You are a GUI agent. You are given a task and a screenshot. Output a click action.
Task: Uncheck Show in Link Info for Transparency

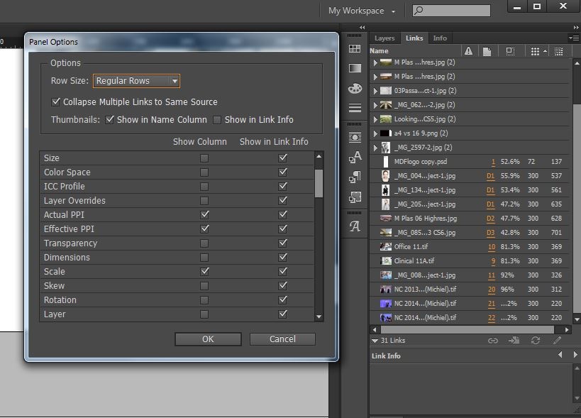283,243
